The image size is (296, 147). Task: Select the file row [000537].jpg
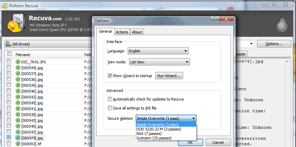click(48, 73)
